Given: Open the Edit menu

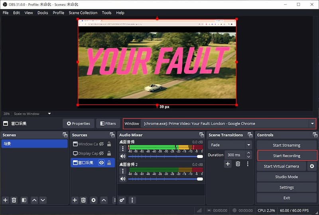Looking at the screenshot, I should coord(16,13).
